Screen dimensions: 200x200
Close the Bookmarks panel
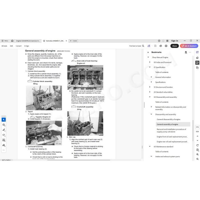pos(148,52)
